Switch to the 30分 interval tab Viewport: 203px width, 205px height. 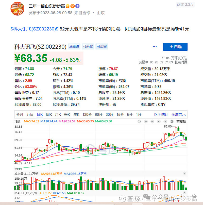(109, 114)
